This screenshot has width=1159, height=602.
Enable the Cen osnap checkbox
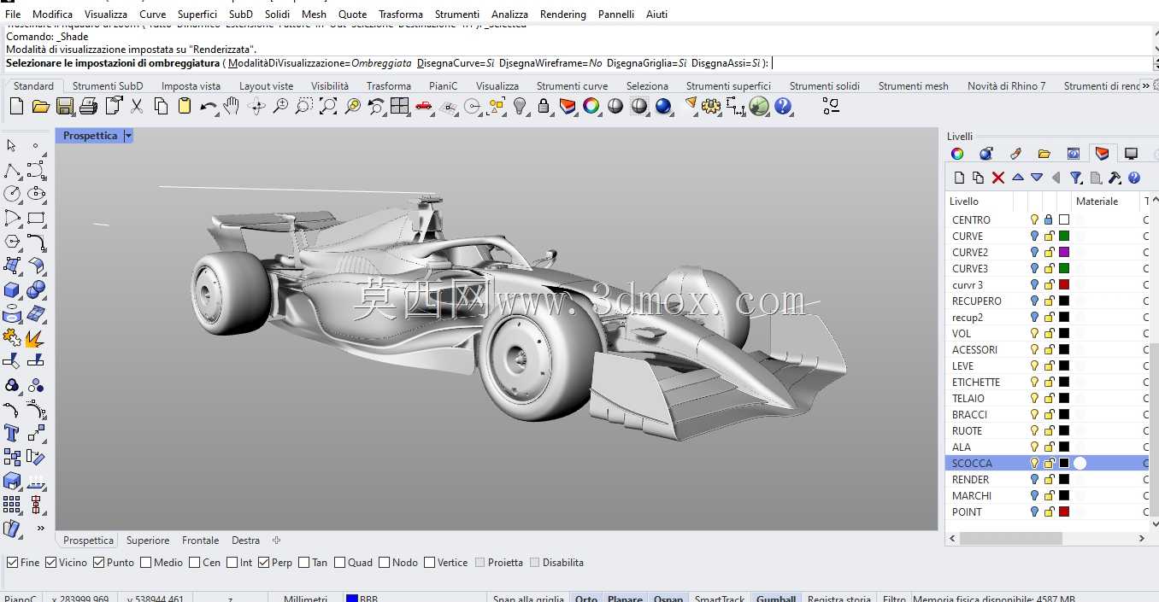(x=194, y=563)
